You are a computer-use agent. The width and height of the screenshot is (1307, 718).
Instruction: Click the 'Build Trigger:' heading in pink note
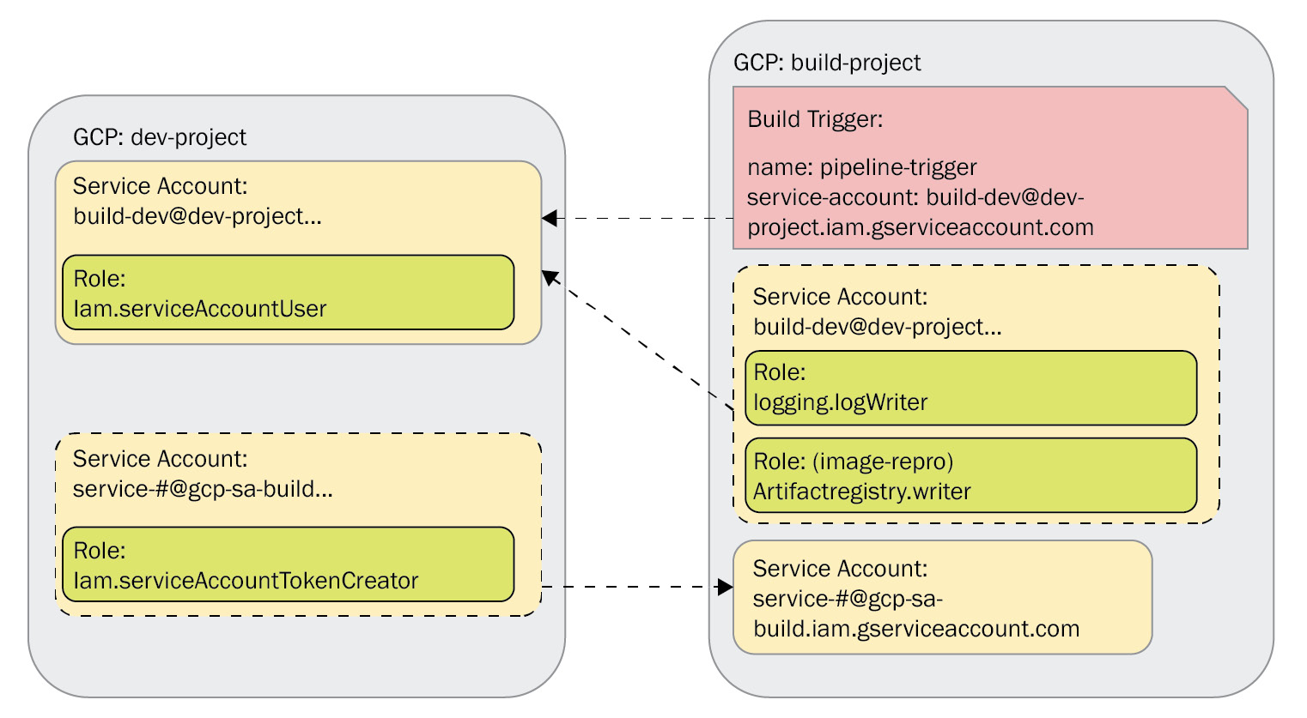click(x=815, y=119)
